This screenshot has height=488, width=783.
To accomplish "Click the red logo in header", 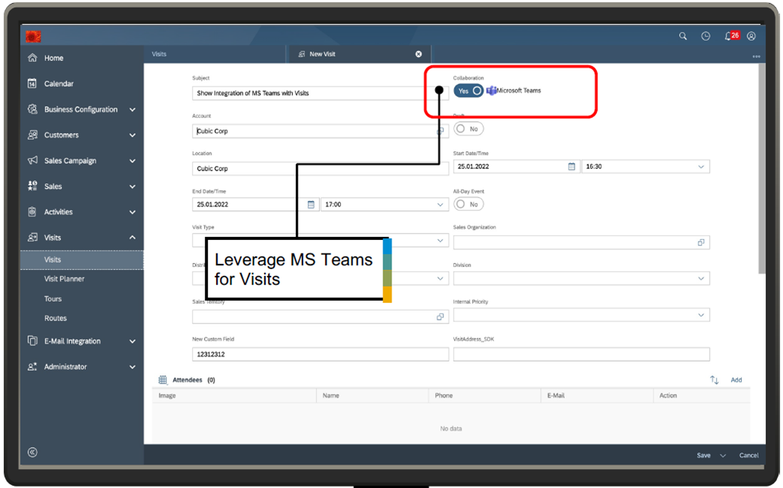I will point(33,36).
